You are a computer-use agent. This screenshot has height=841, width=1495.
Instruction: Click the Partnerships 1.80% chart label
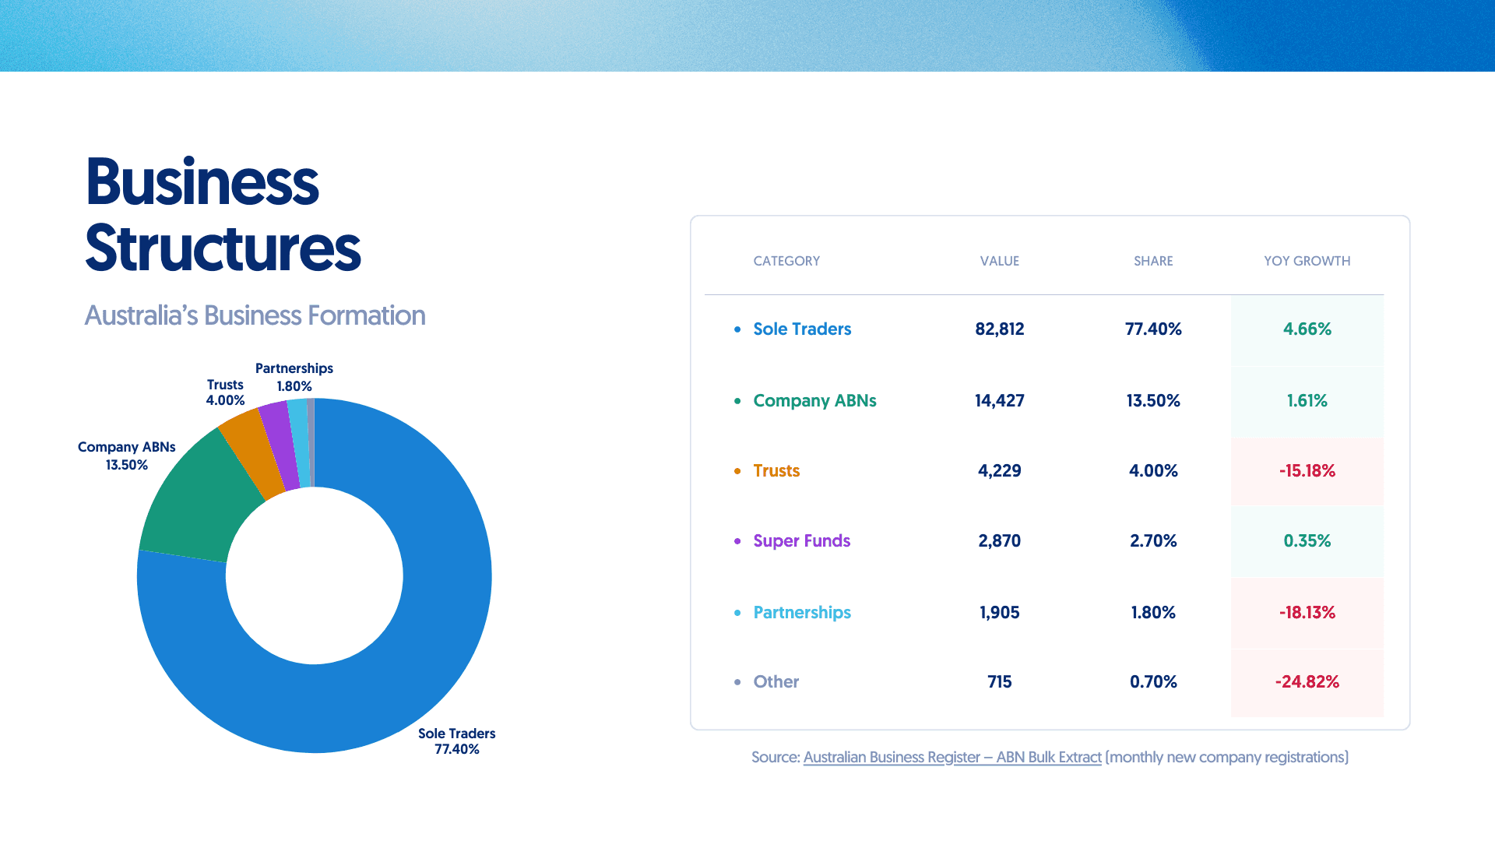point(294,377)
